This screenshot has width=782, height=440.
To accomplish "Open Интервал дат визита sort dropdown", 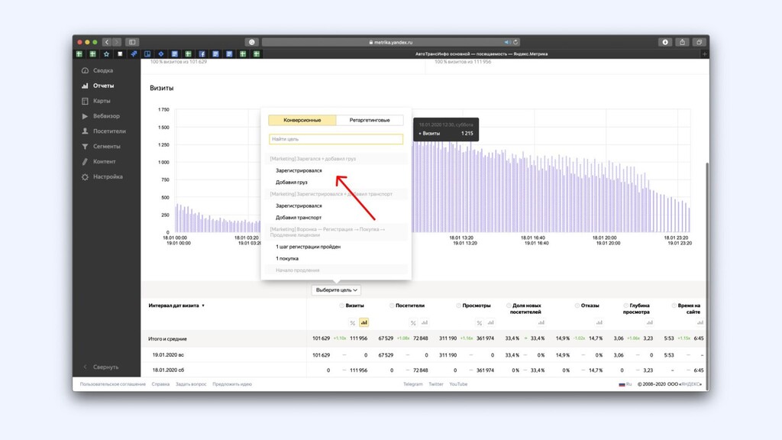I will click(x=176, y=306).
